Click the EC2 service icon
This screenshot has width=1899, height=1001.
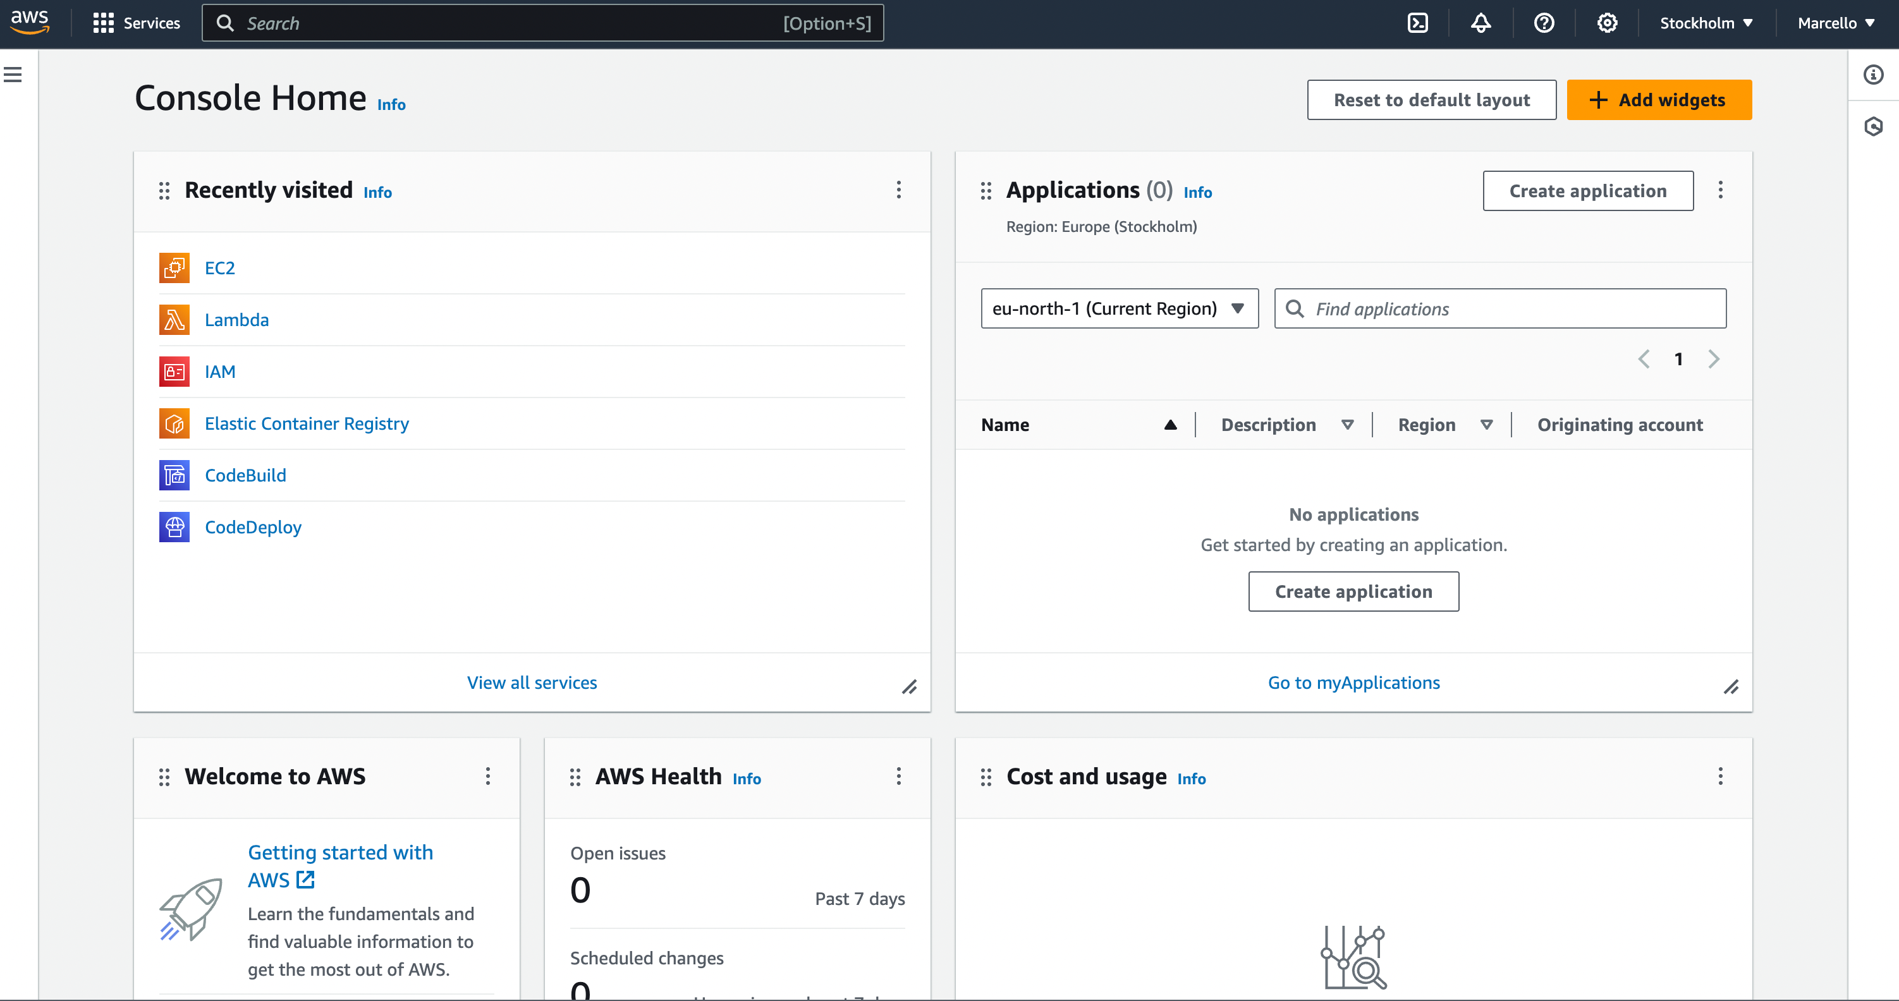(174, 267)
